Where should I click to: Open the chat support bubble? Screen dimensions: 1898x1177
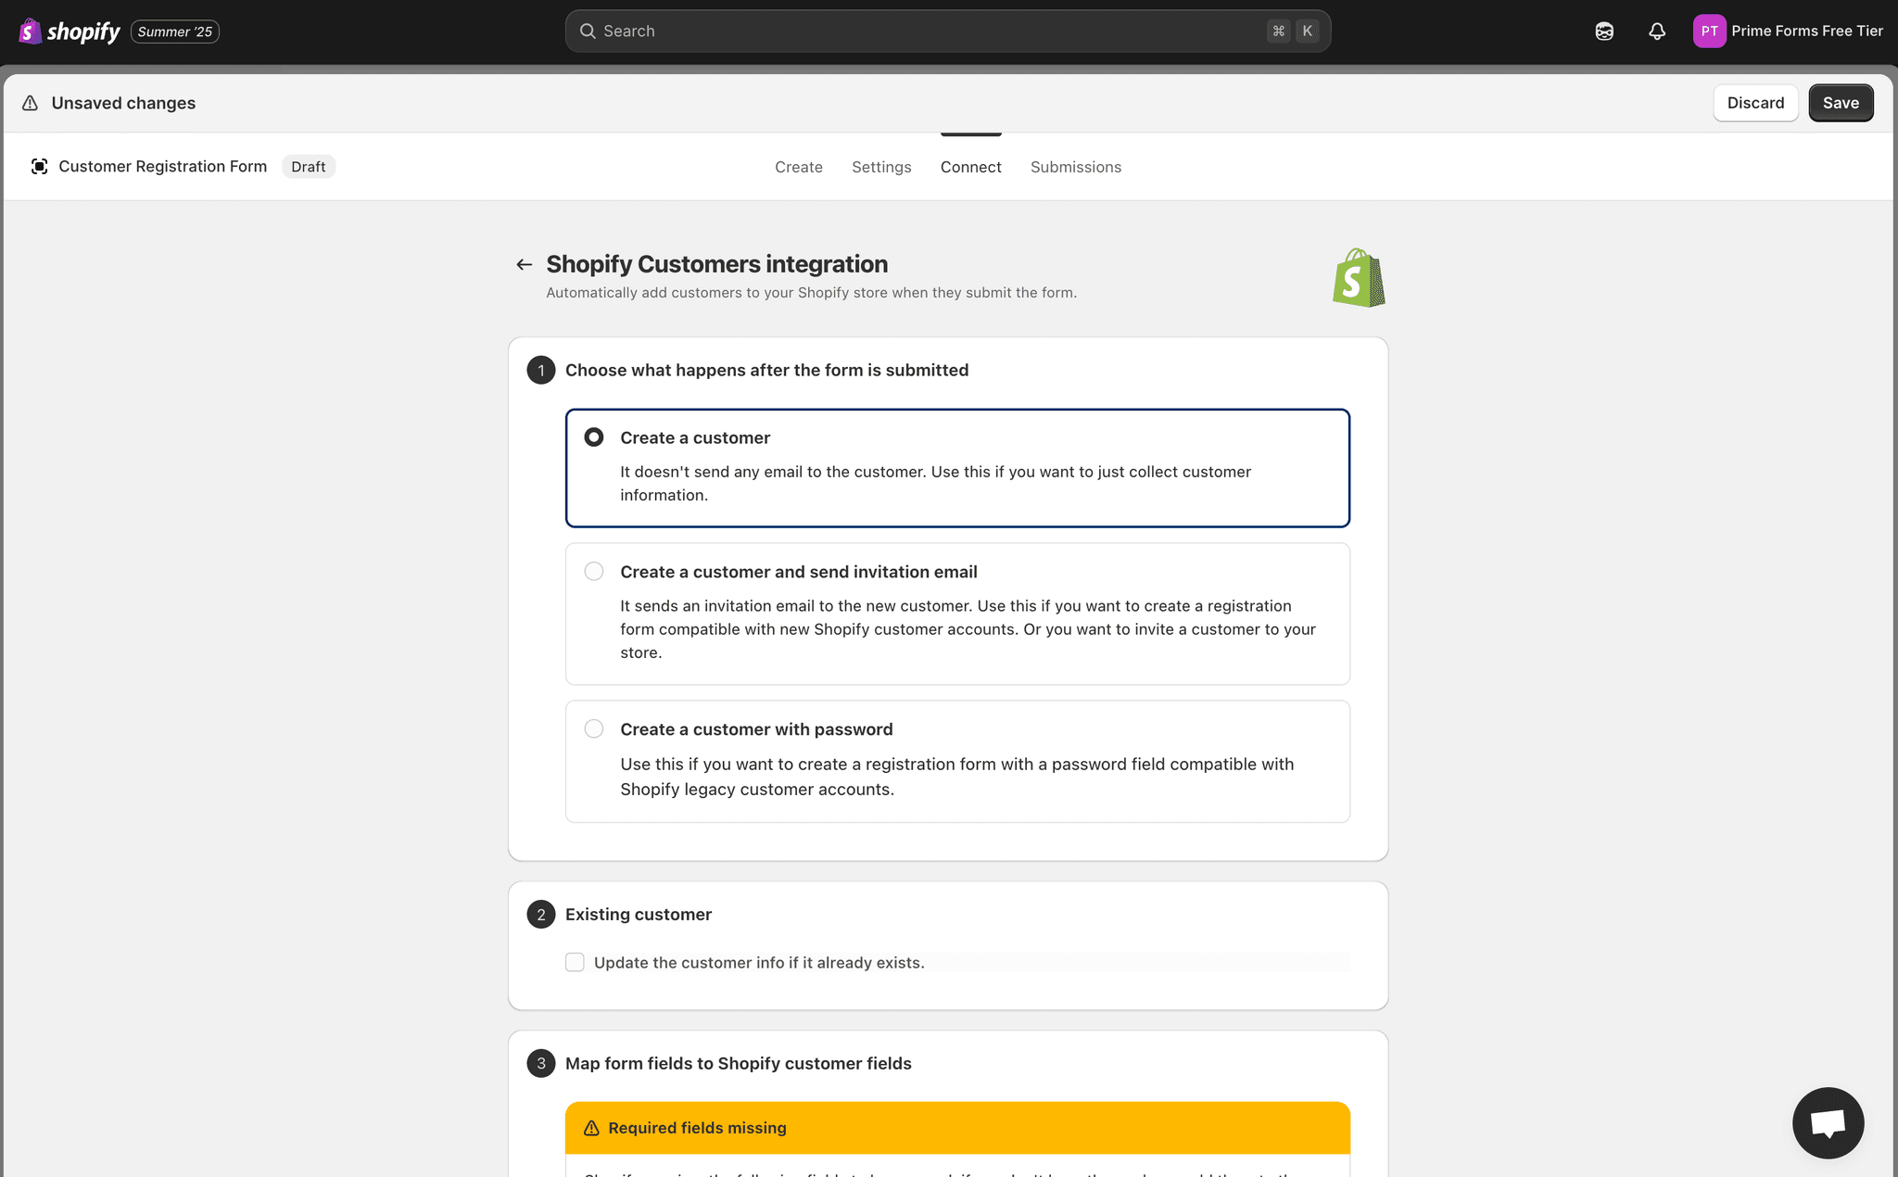1828,1122
